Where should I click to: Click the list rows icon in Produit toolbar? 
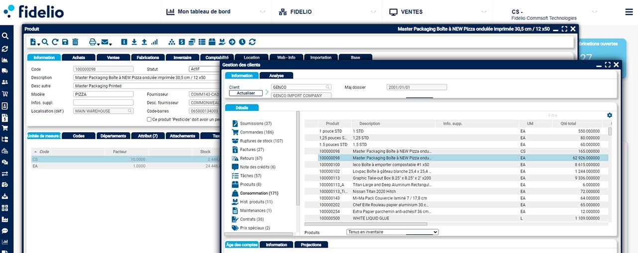[202, 42]
